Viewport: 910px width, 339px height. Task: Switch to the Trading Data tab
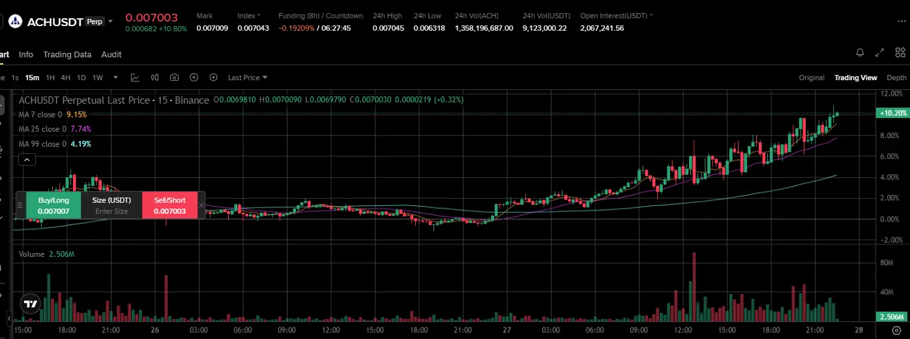click(67, 55)
